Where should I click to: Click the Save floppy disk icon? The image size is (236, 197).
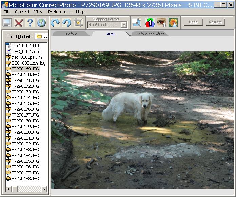pyautogui.click(x=7, y=23)
